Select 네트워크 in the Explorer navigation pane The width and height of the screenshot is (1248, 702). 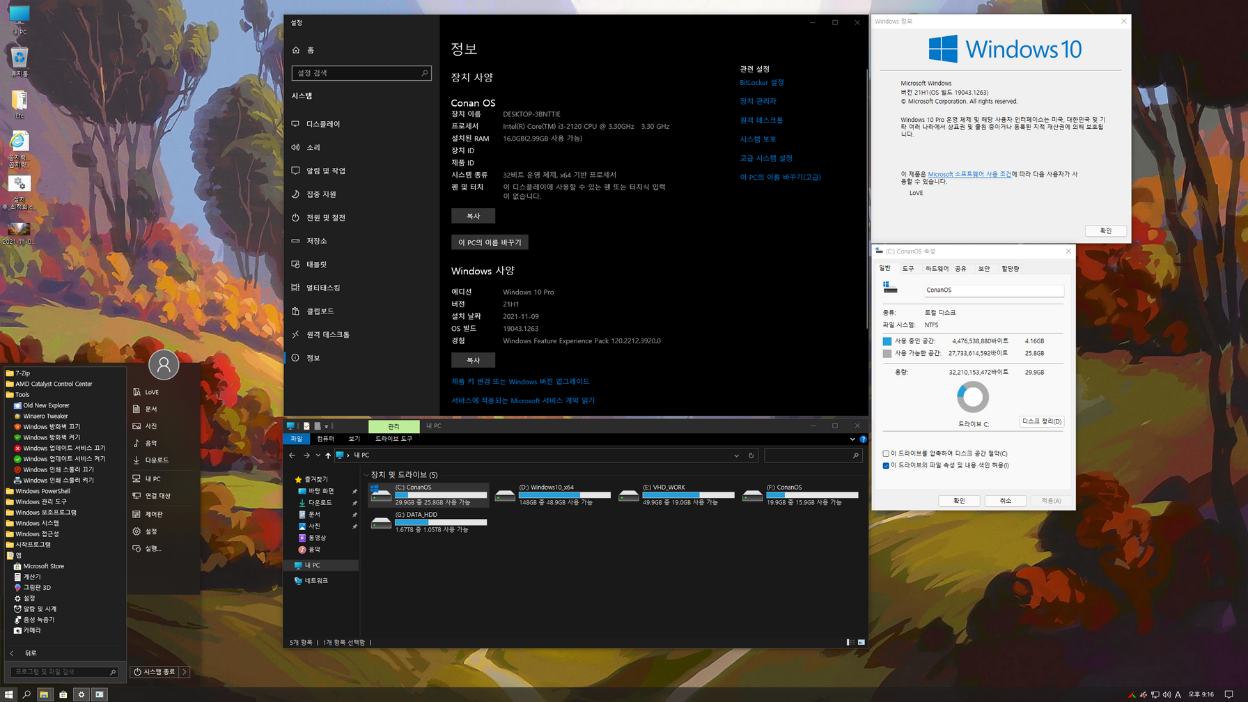(x=315, y=581)
